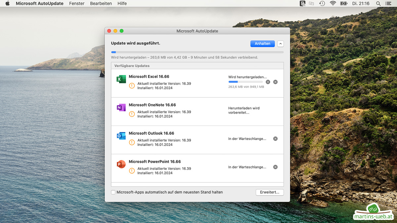Click Excel's "Aktuell installierte Version: 16.39" line
The image size is (397, 223).
[x=164, y=84]
